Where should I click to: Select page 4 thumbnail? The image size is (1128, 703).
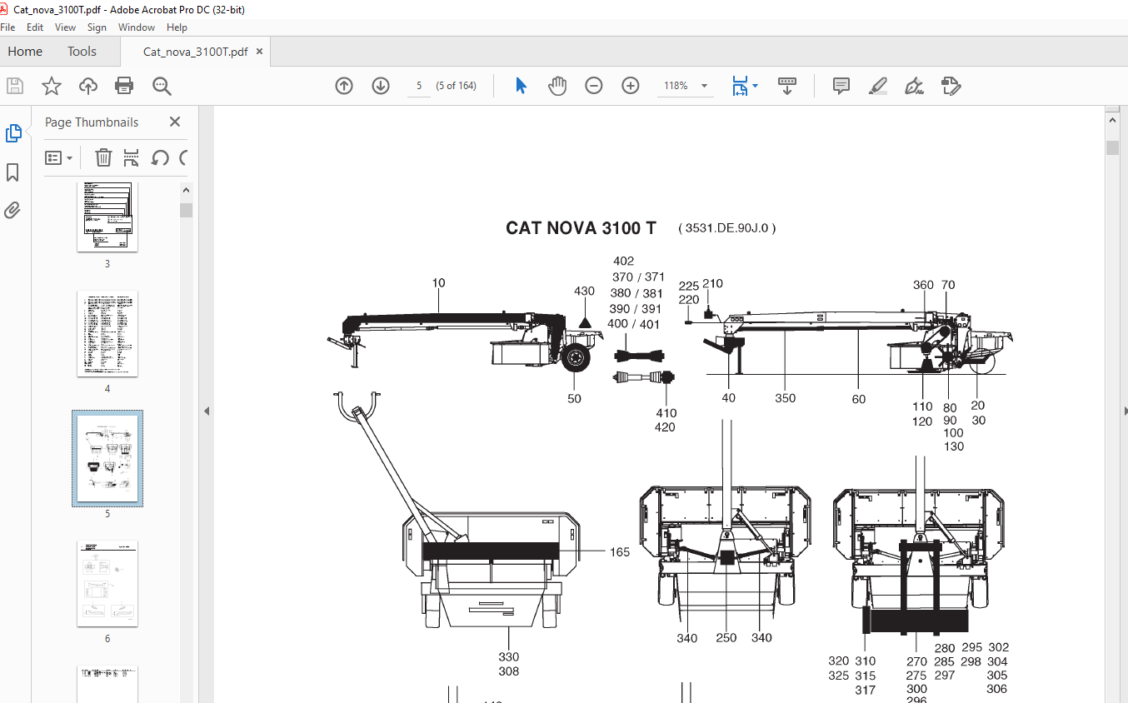[x=107, y=334]
